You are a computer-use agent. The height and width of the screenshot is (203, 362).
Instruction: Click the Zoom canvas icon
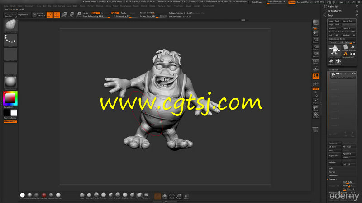tap(315, 41)
